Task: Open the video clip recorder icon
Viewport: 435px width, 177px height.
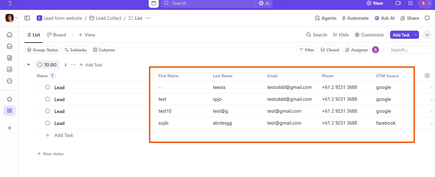Action: 398,3
